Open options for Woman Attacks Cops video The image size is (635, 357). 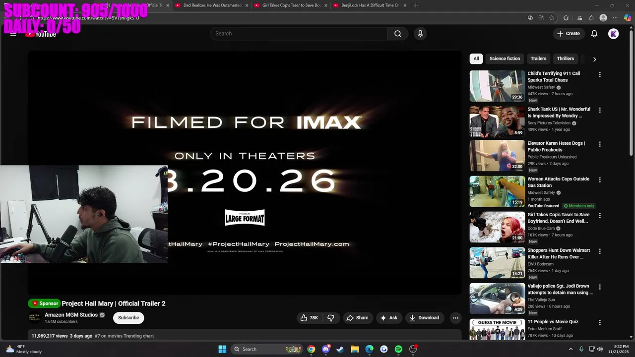[x=600, y=180]
